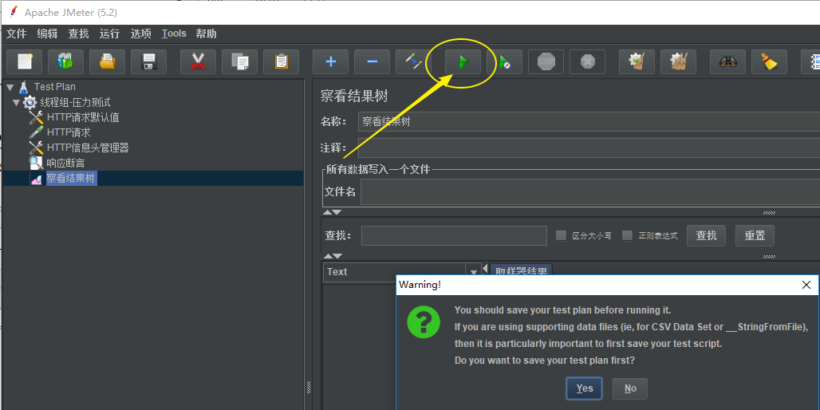The width and height of the screenshot is (820, 410).
Task: Select 响应断言 tree item
Action: pyautogui.click(x=66, y=164)
